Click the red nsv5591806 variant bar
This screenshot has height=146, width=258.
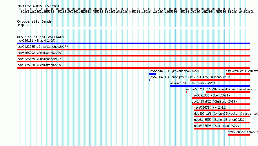[x=221, y=98]
